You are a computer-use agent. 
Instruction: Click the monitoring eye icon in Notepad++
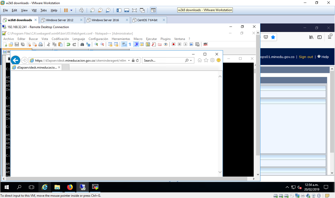click(x=166, y=44)
